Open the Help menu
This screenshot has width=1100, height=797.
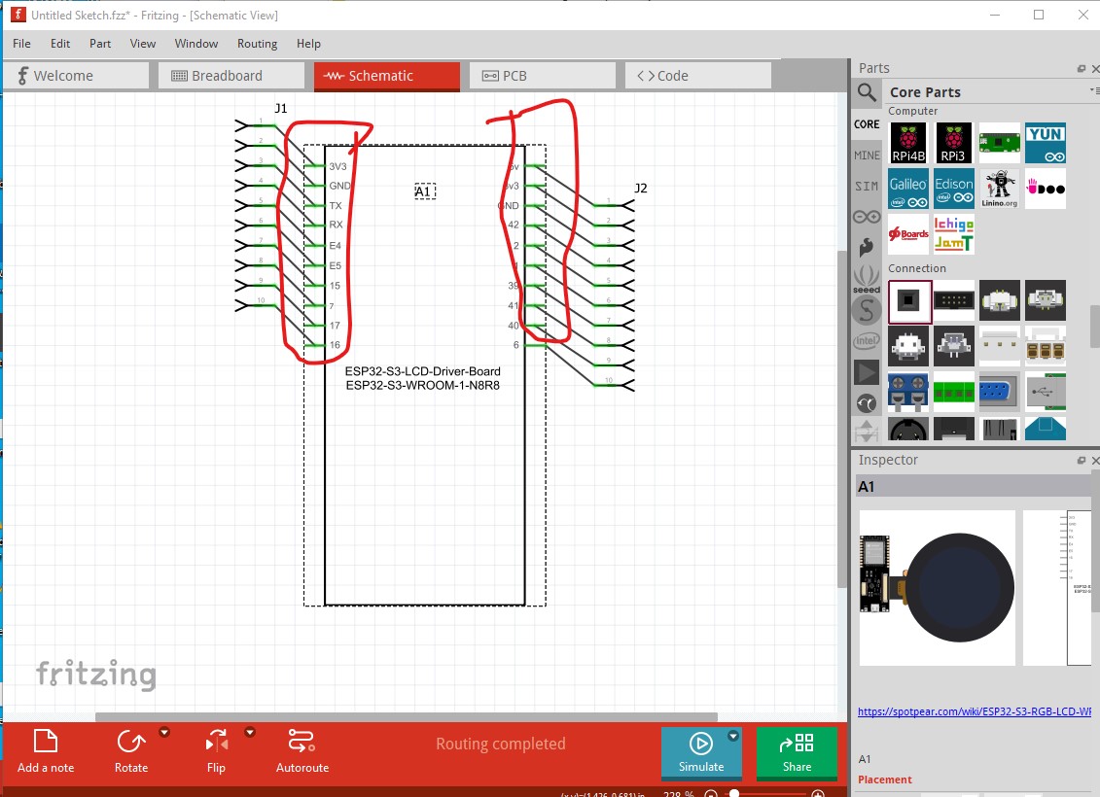point(308,44)
